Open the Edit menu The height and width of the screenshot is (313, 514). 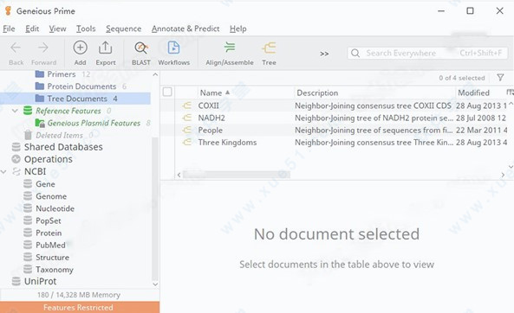(32, 29)
